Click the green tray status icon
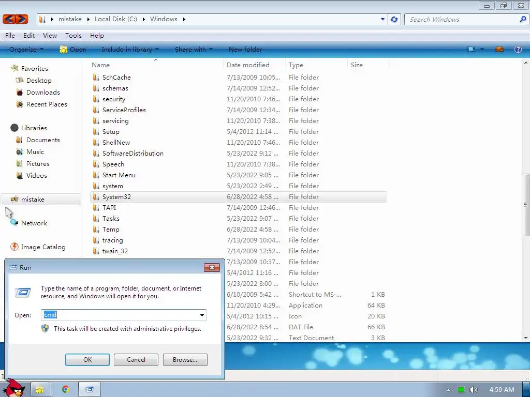The width and height of the screenshot is (530, 397). pos(461,390)
